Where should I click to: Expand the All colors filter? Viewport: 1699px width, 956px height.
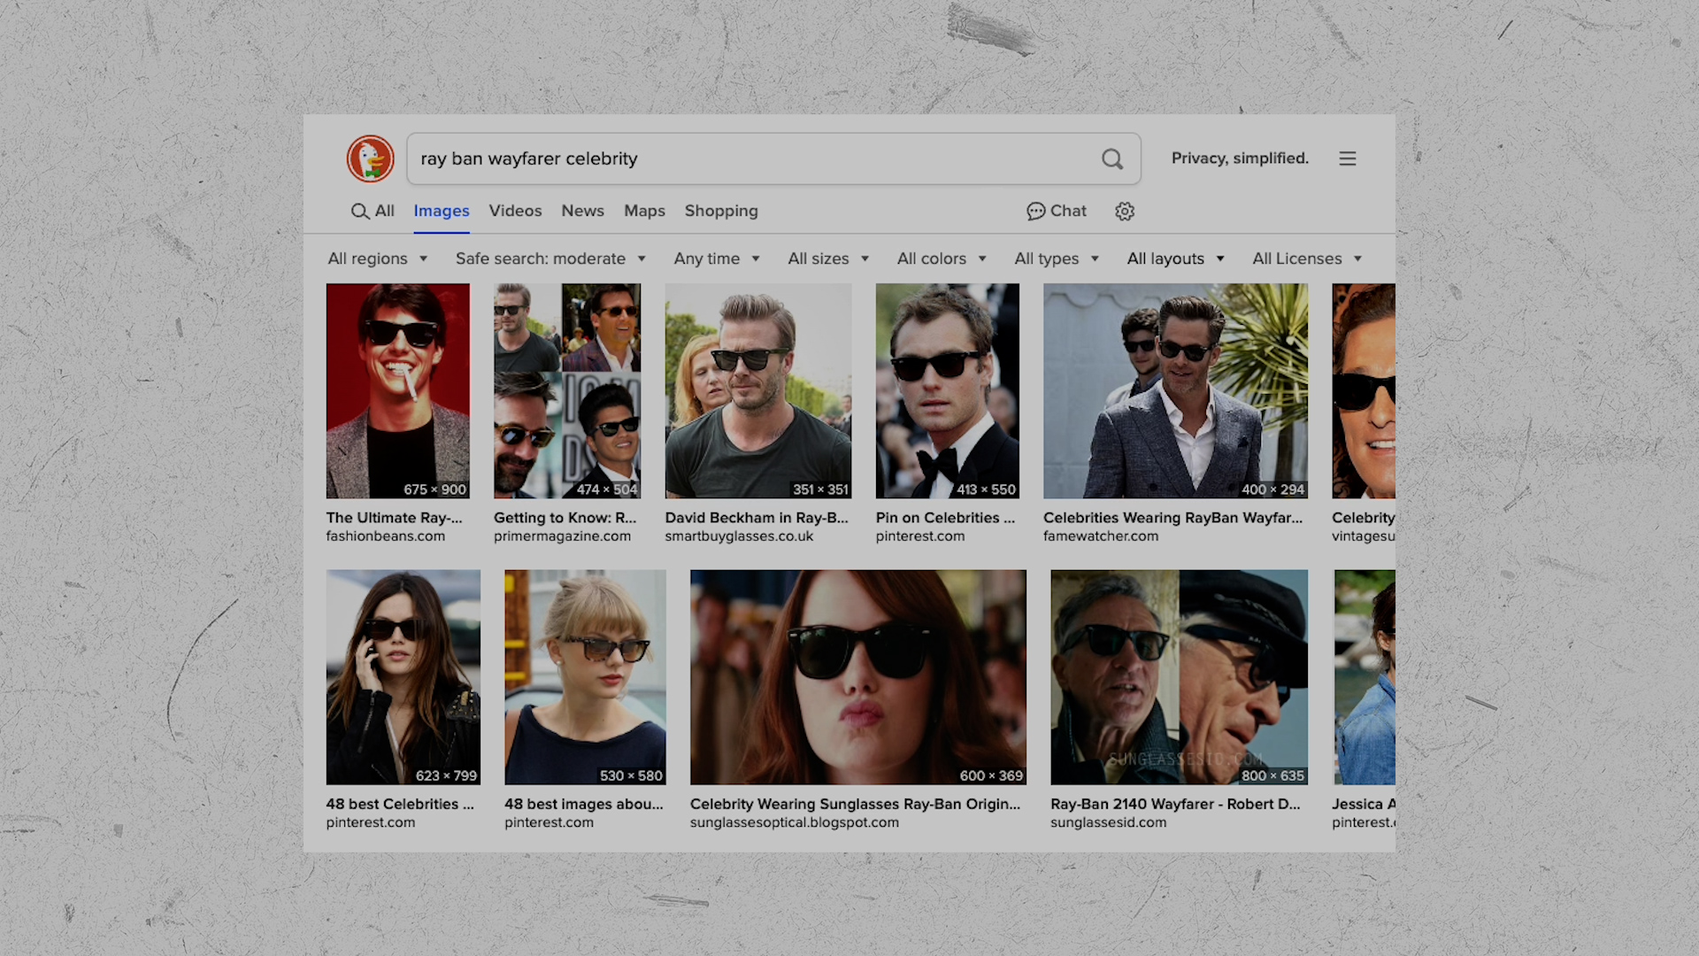pos(942,258)
